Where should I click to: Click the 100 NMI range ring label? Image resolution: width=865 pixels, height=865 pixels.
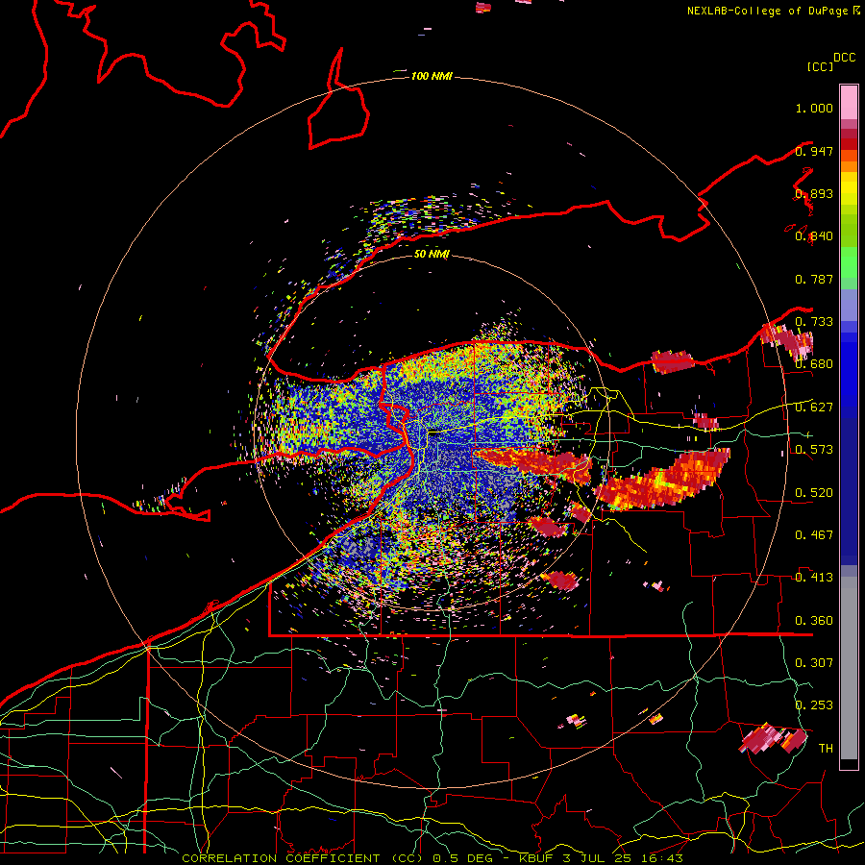(x=432, y=76)
